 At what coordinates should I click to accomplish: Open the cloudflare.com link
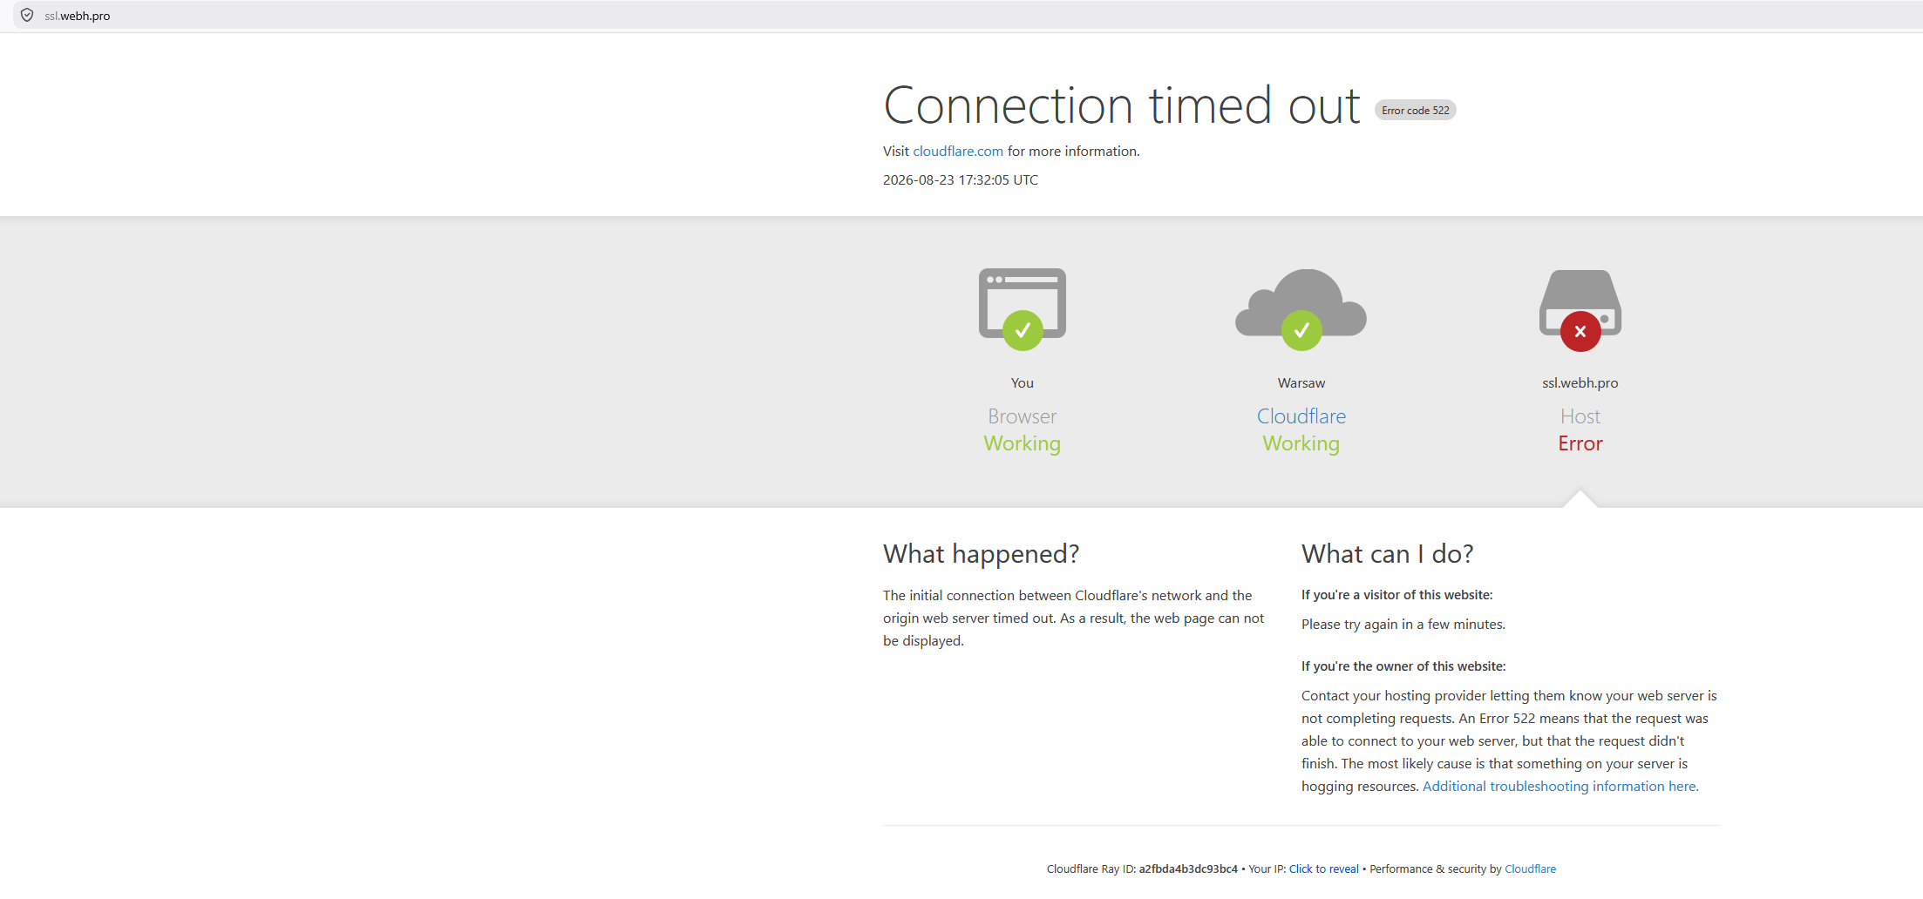(x=958, y=152)
